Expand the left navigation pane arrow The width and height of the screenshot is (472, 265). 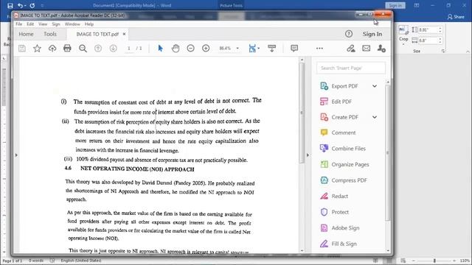point(16,155)
